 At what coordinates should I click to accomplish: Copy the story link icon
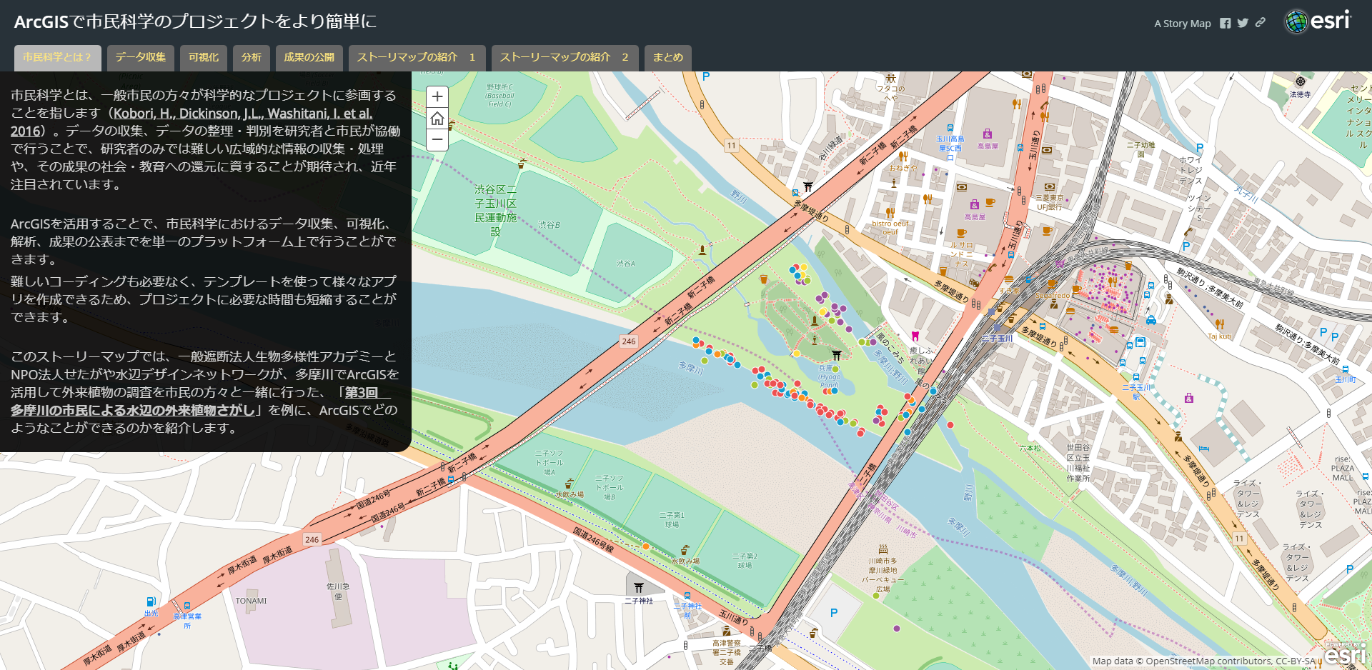pos(1260,23)
